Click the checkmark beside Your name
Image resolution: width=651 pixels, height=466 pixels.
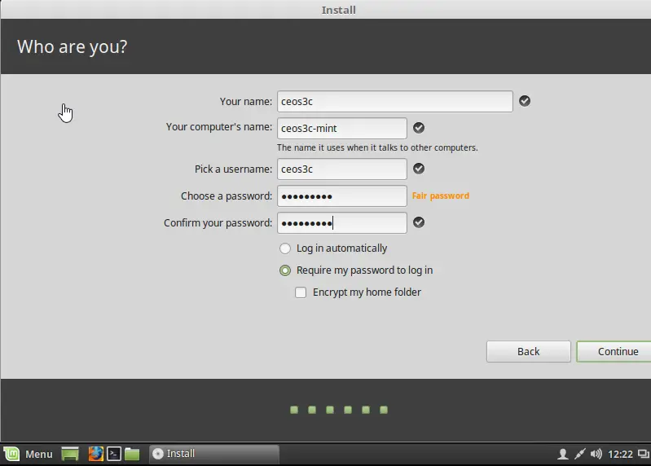[x=525, y=101]
